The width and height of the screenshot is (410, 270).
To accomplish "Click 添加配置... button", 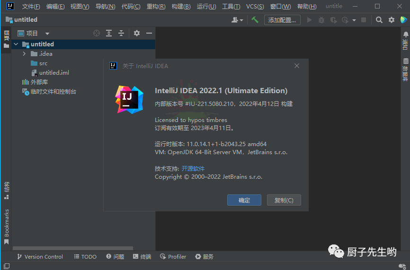I will tap(282, 20).
